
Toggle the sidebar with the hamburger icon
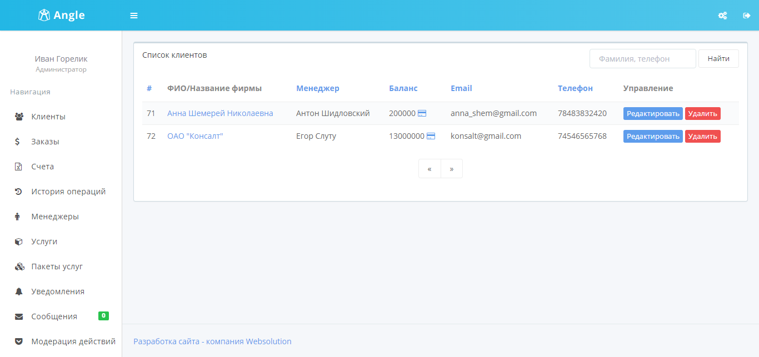pyautogui.click(x=133, y=15)
